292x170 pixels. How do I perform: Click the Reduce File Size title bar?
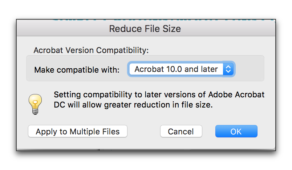[146, 28]
